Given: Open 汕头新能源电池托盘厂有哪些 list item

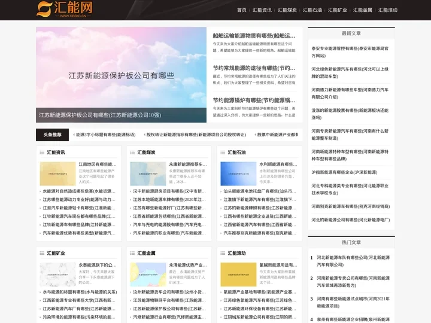Looking at the screenshot, I should [x=260, y=191].
